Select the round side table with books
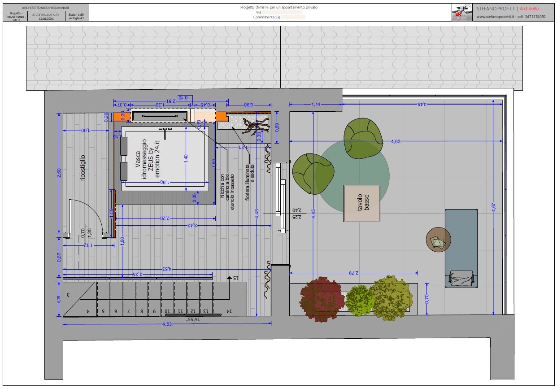 click(x=438, y=240)
